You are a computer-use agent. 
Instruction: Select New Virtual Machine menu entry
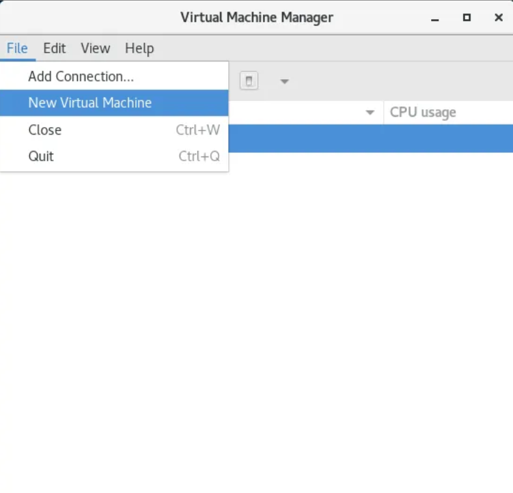pyautogui.click(x=114, y=102)
